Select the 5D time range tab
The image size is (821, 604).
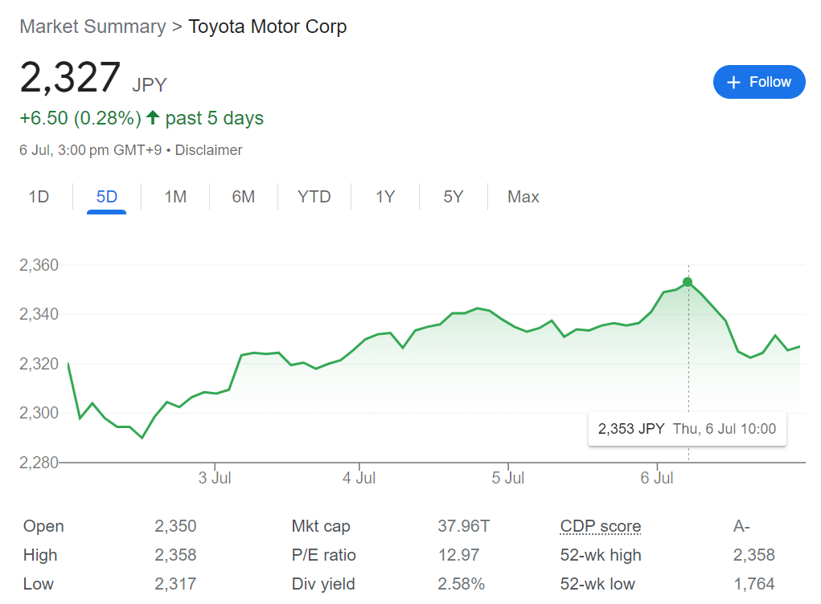(107, 197)
